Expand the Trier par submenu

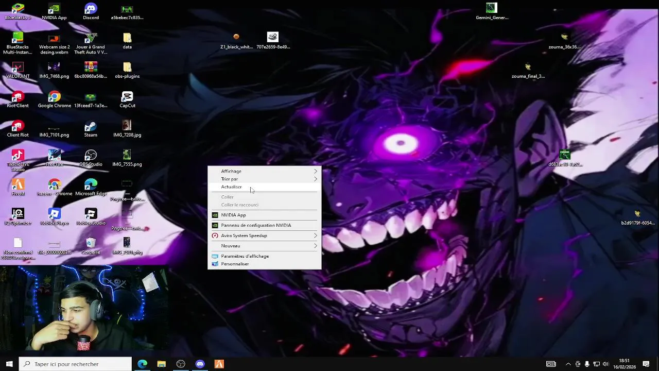pyautogui.click(x=264, y=179)
